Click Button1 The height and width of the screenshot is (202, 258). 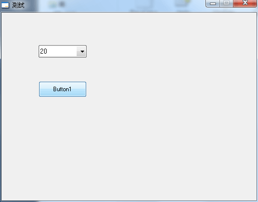click(x=63, y=89)
